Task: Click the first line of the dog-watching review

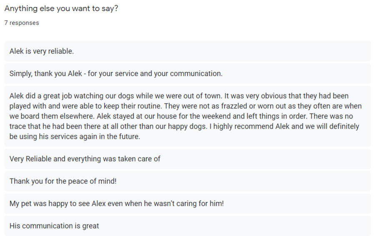Action: click(x=179, y=96)
